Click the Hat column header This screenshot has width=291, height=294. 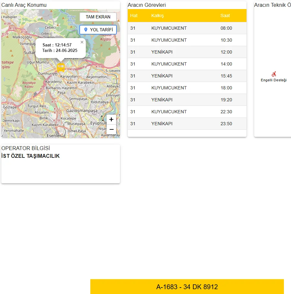click(134, 15)
